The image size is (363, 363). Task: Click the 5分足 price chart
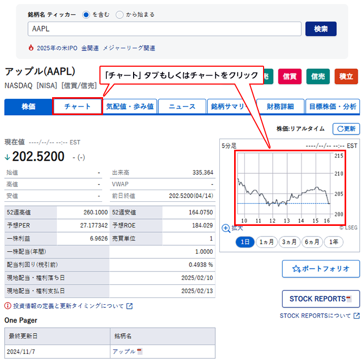tap(290, 188)
